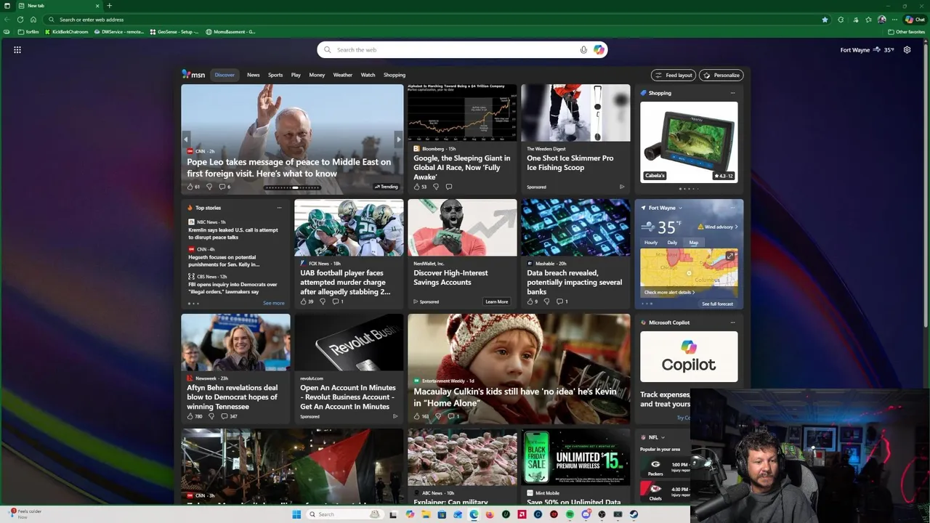The image size is (930, 523).
Task: Open page settings gear icon
Action: [907, 50]
